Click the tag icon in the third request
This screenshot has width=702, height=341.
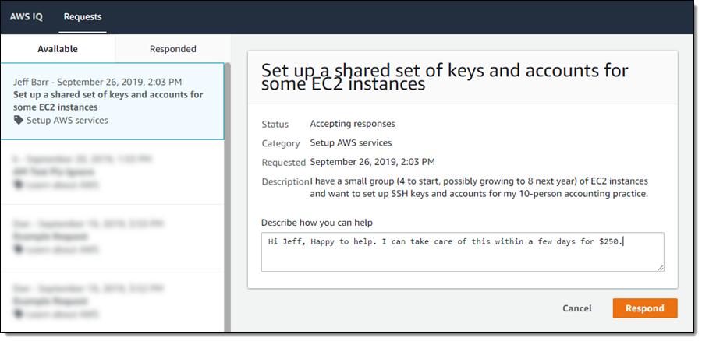click(19, 250)
